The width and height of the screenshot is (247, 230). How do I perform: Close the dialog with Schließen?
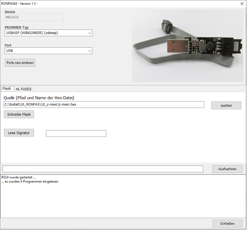(x=227, y=224)
